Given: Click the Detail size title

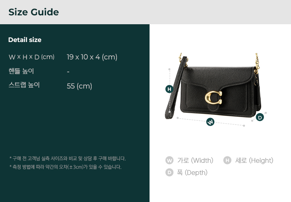Looking at the screenshot, I should 25,40.
